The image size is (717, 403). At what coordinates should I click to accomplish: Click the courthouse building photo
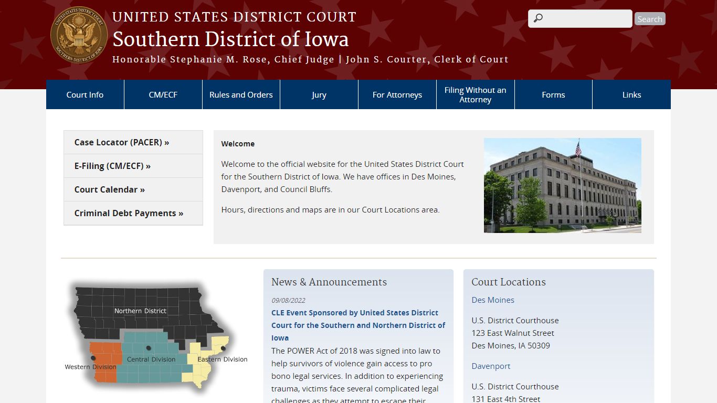pyautogui.click(x=562, y=185)
